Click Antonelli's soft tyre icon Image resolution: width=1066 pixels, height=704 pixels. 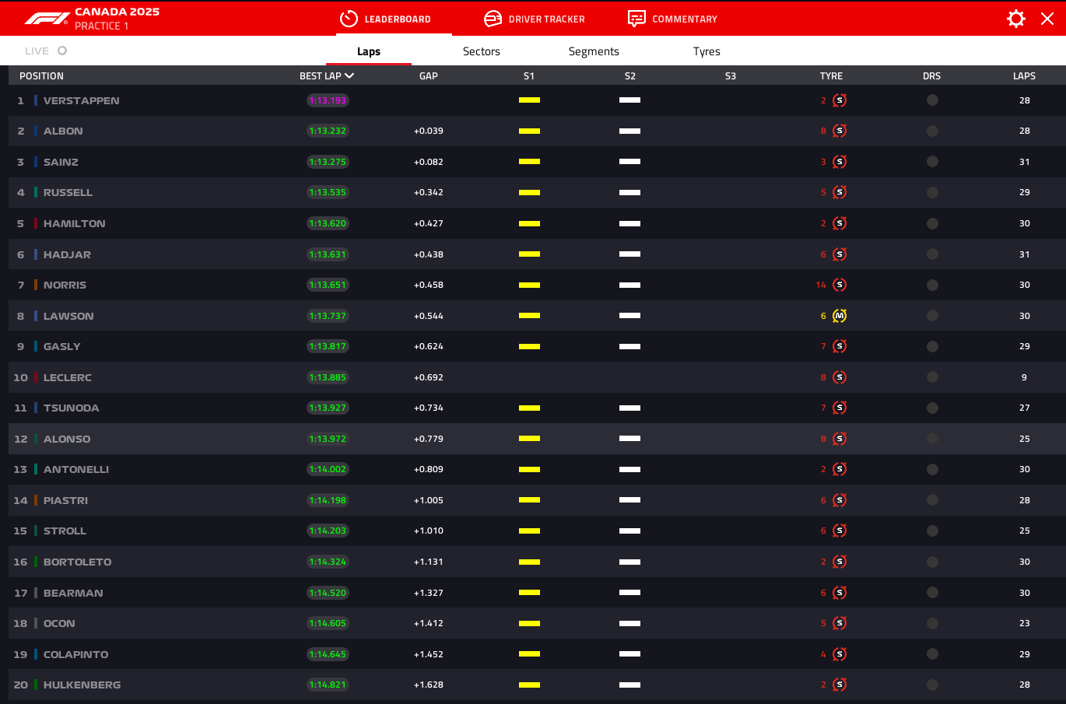coord(840,469)
